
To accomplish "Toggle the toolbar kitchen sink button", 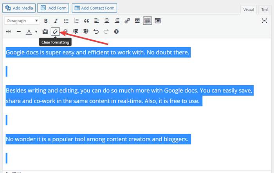I will (147, 21).
